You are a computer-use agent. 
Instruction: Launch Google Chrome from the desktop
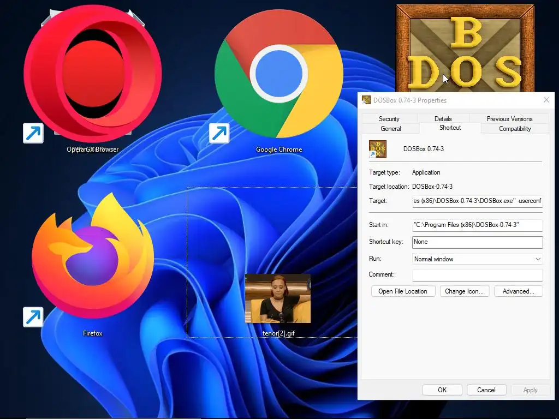pyautogui.click(x=279, y=74)
